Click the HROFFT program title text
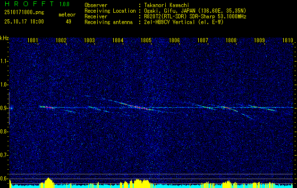297x188 pixels. pyautogui.click(x=29, y=4)
